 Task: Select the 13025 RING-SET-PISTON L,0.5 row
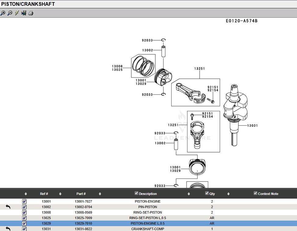pos(147,218)
